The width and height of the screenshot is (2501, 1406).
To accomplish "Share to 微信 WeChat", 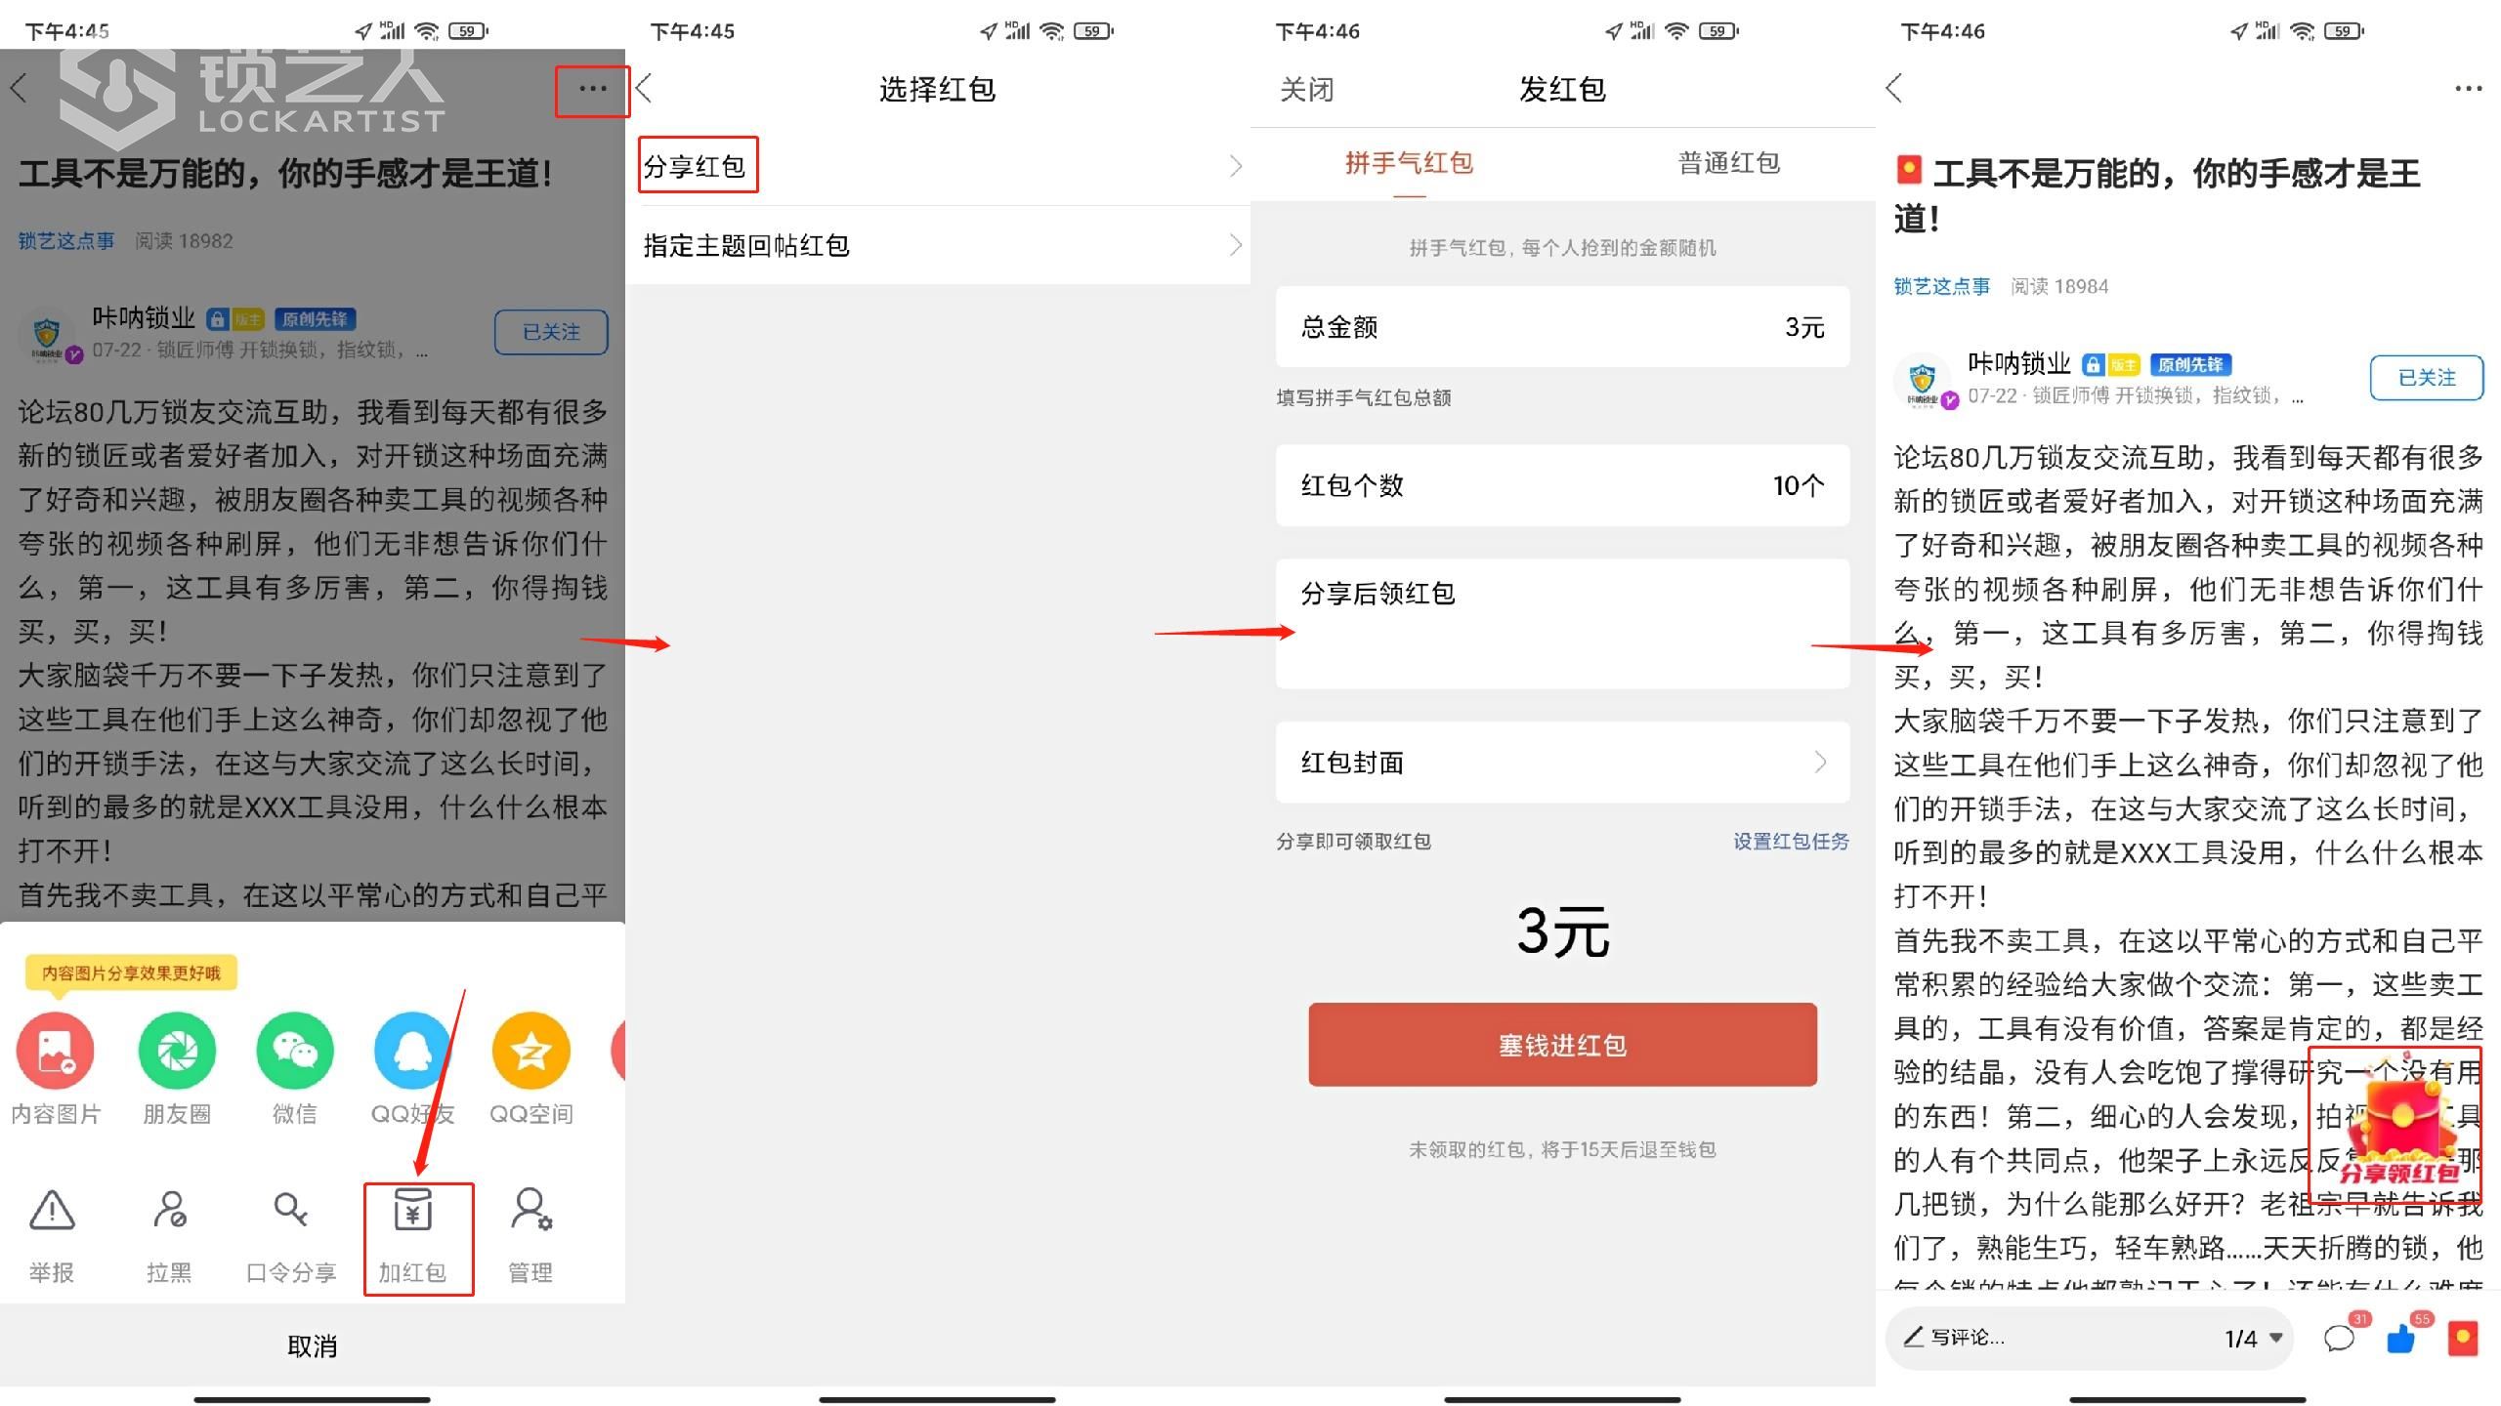I will [294, 1069].
